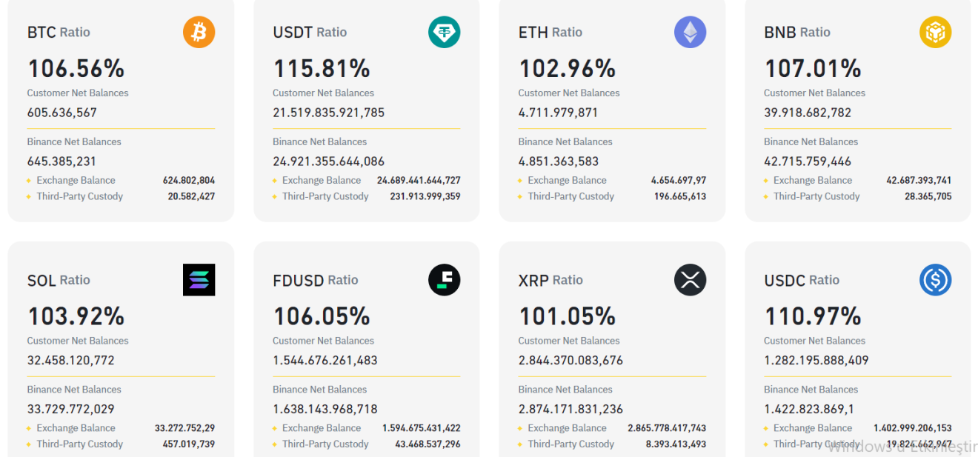Click the Bitcoin logo icon
Screen dimensions: 978x457
(199, 33)
